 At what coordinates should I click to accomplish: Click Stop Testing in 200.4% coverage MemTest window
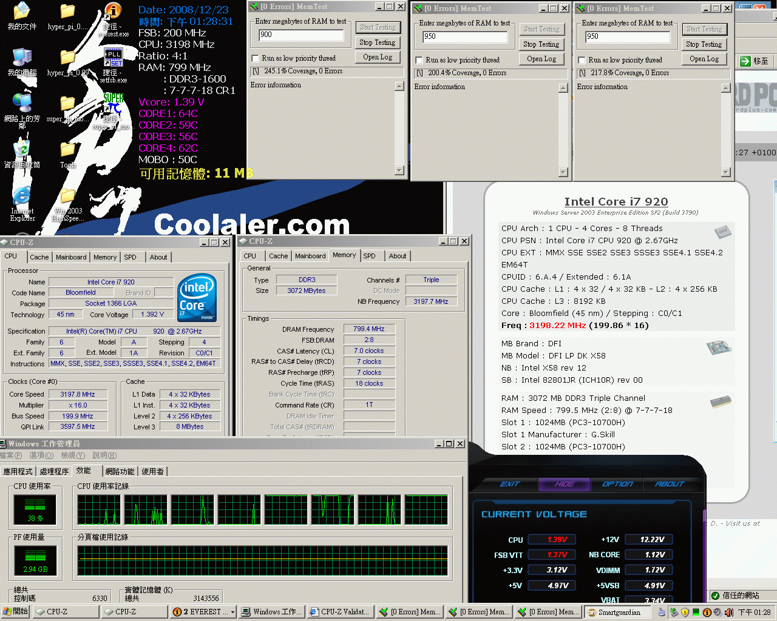[541, 44]
